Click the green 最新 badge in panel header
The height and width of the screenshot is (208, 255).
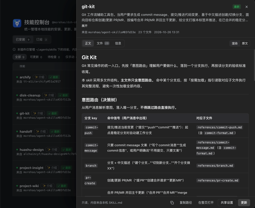[x=237, y=7]
